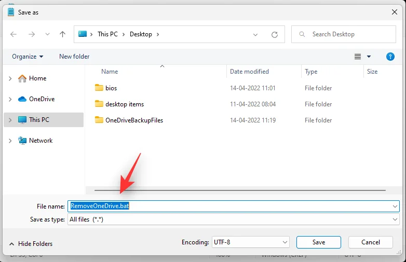Image resolution: width=406 pixels, height=262 pixels.
Task: Select the bios folder name
Action: pos(111,88)
